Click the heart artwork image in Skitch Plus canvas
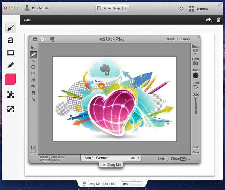Image resolution: width=225 pixels, height=190 pixels. click(x=114, y=99)
